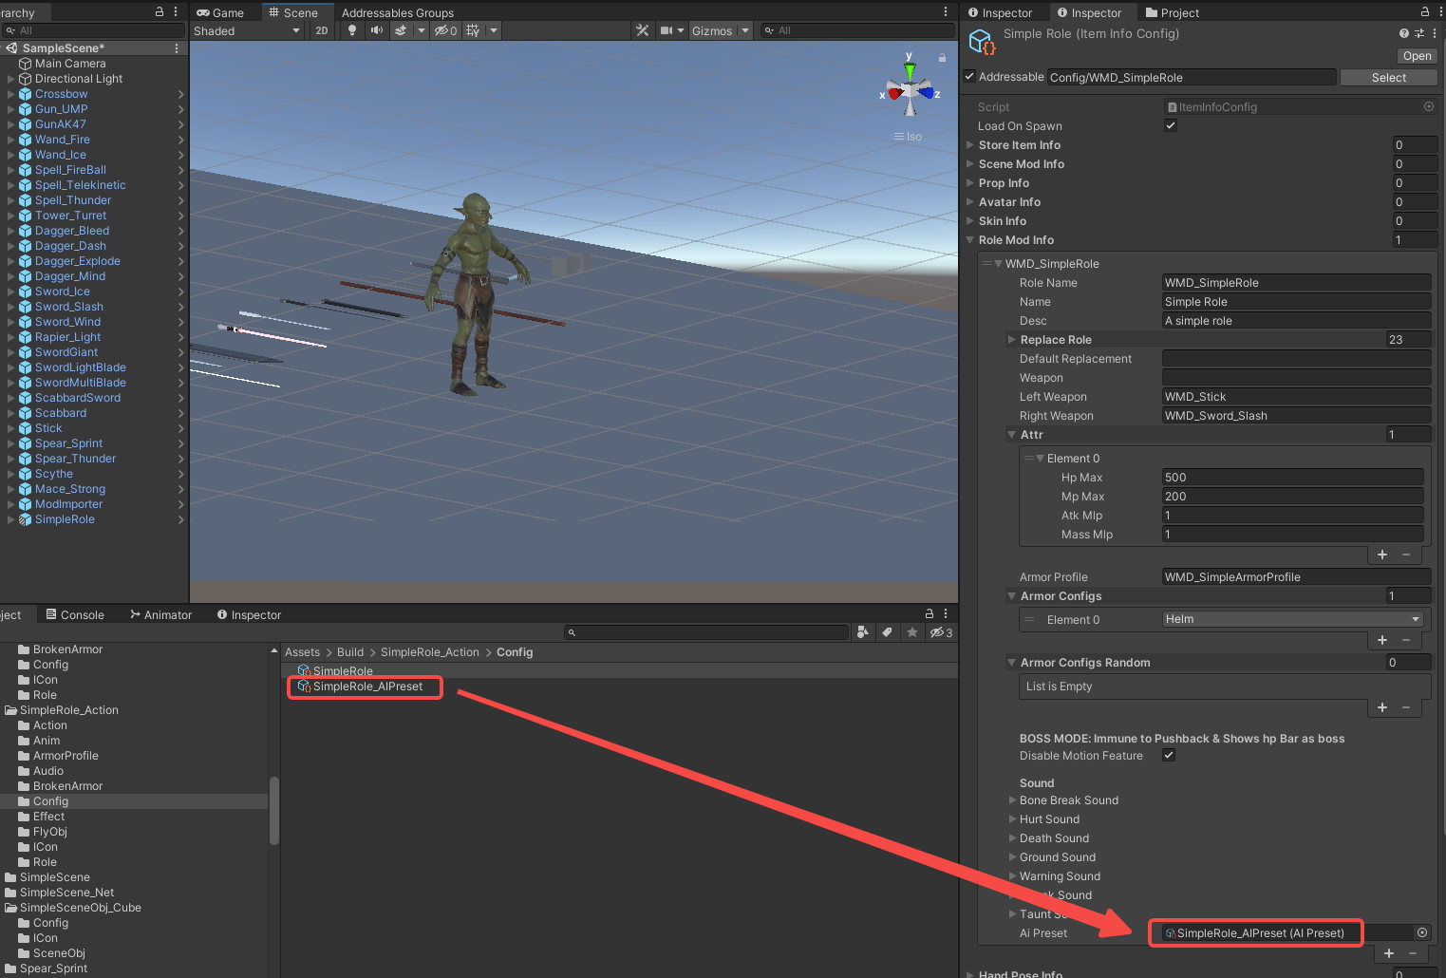The width and height of the screenshot is (1446, 978).
Task: Uncheck the Addressable checkbox
Action: pos(969,77)
